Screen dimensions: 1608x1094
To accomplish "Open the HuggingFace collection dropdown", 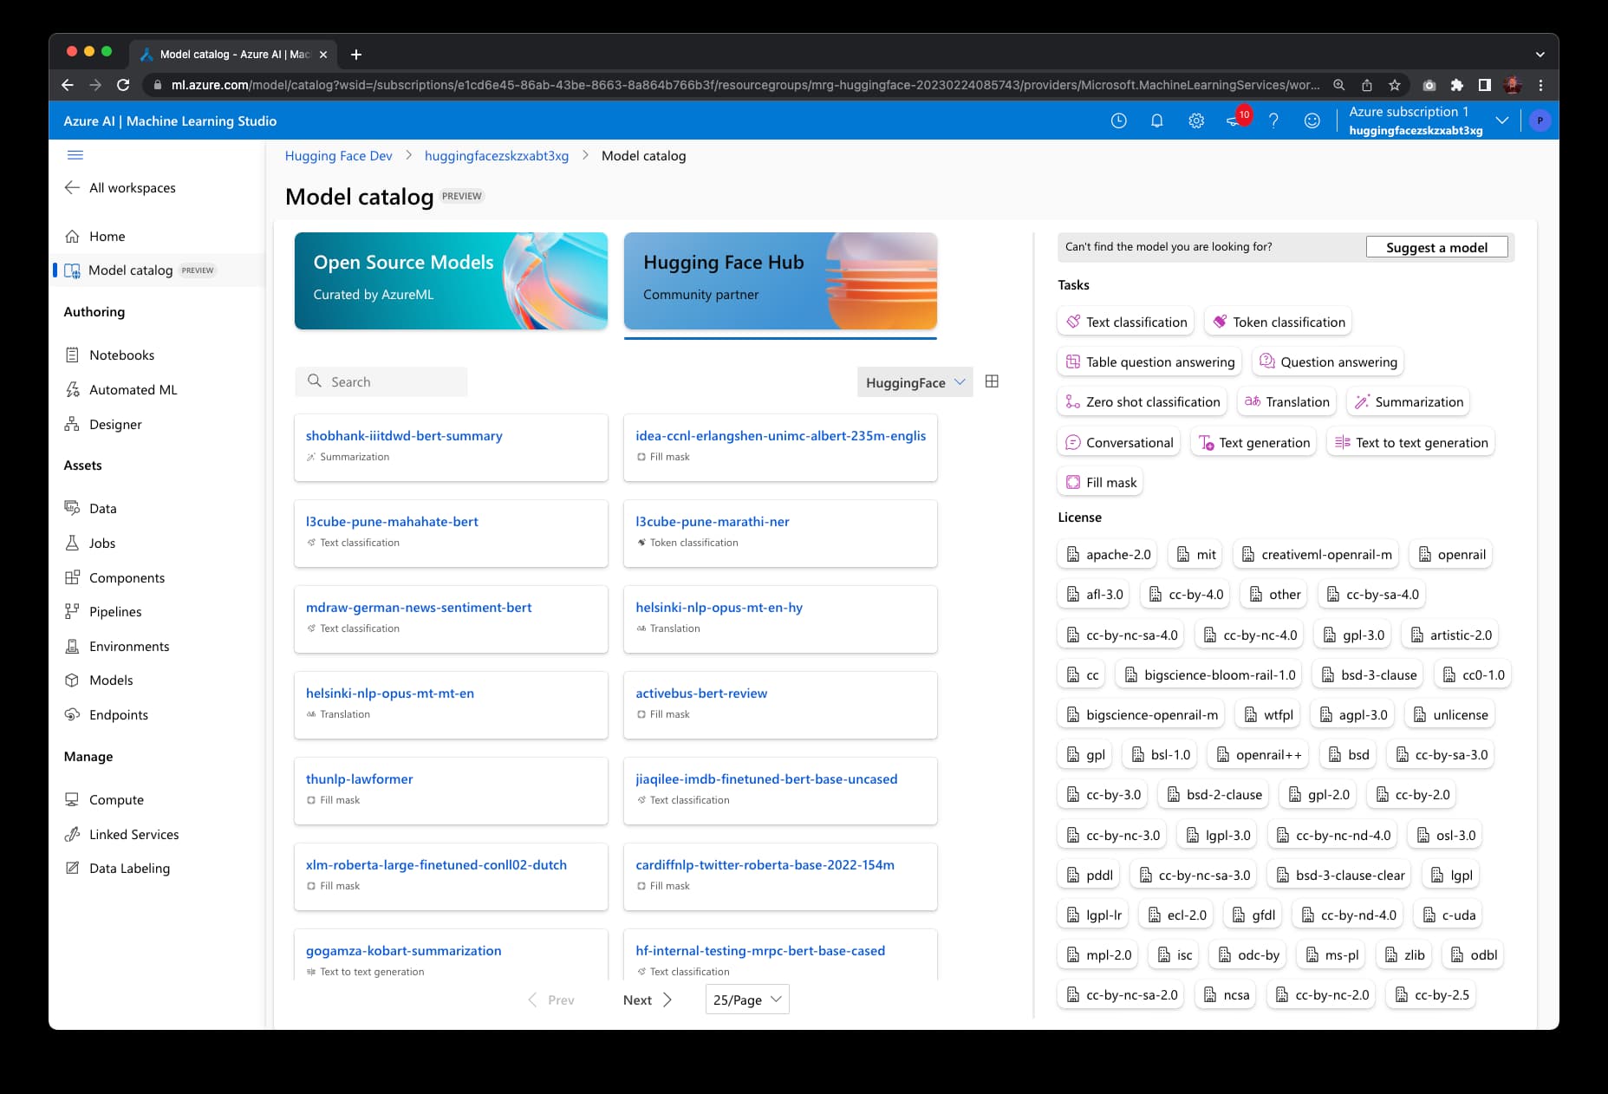I will click(915, 382).
